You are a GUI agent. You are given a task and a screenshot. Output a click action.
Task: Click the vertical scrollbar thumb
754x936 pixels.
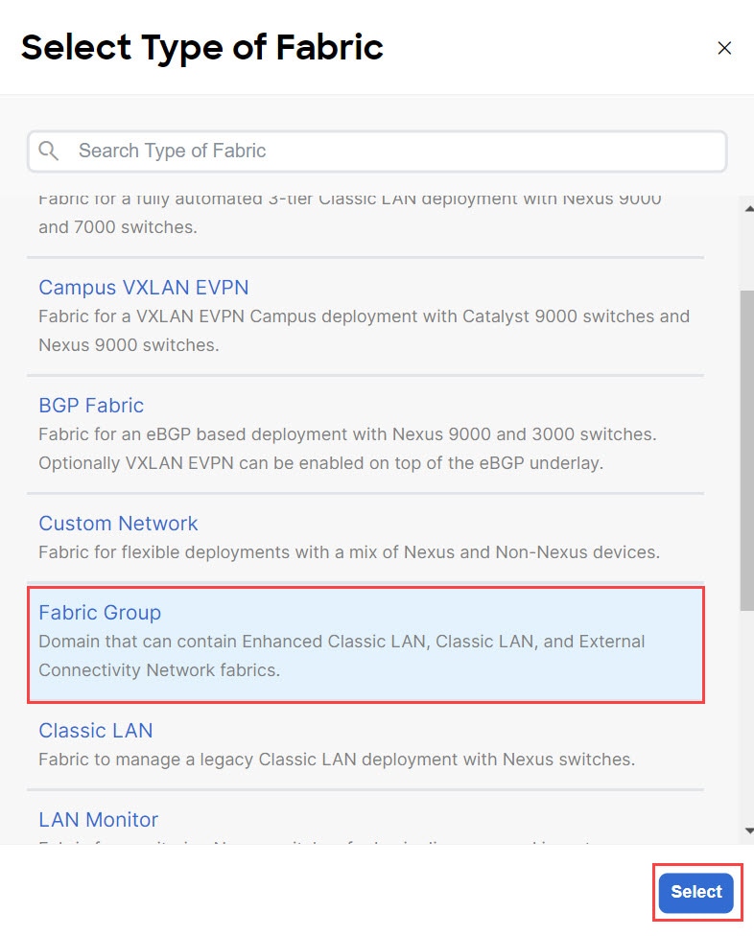point(747,451)
